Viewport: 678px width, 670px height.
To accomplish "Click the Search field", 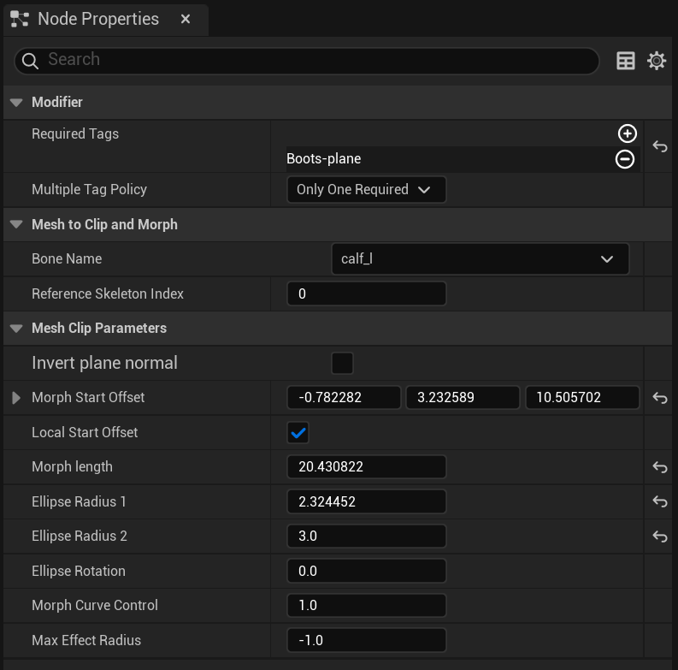I will click(307, 61).
